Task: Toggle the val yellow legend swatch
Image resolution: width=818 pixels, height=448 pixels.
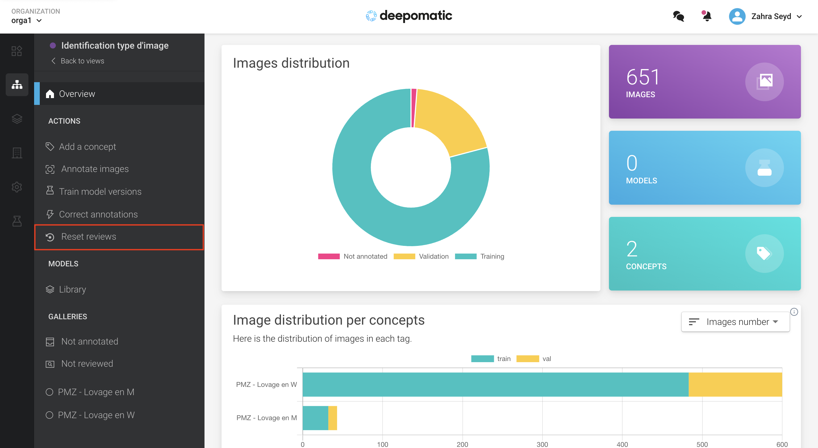Action: point(527,359)
